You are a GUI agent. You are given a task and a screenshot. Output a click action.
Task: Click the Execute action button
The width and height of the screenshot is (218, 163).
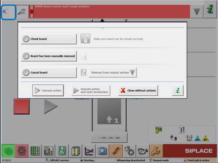[x=48, y=90]
